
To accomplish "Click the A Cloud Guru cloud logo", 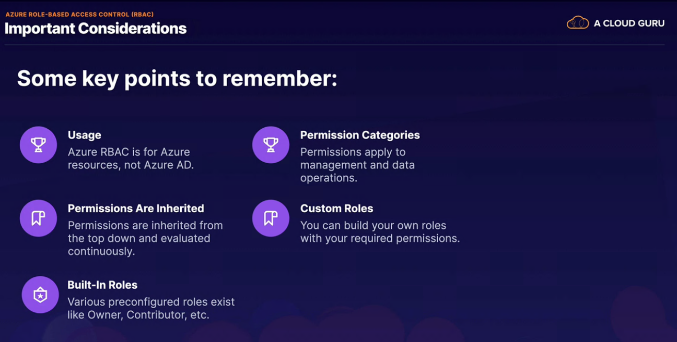I will pyautogui.click(x=578, y=23).
